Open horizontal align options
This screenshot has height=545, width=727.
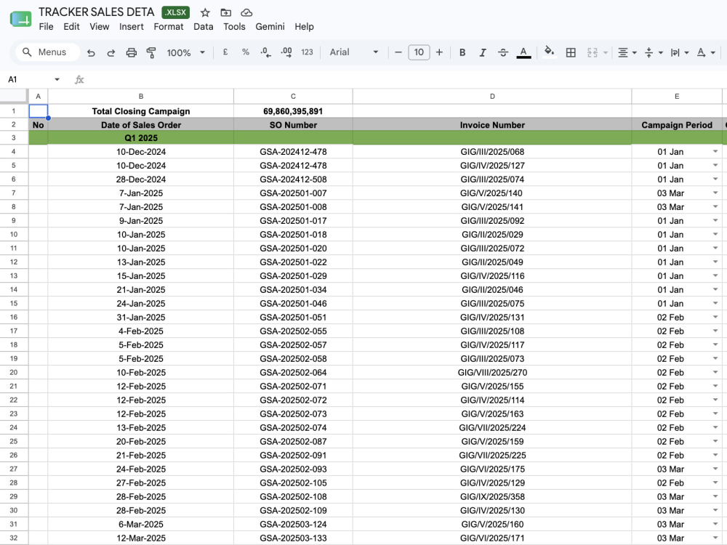tap(627, 52)
